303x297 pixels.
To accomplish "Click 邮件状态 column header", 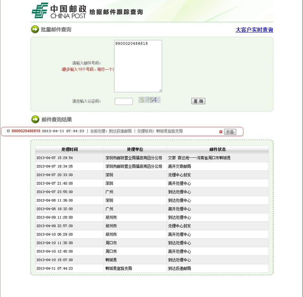I will 217,149.
